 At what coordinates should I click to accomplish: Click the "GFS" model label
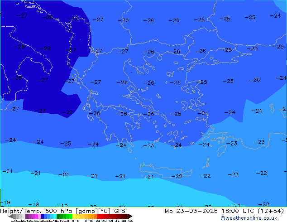click(x=120, y=211)
